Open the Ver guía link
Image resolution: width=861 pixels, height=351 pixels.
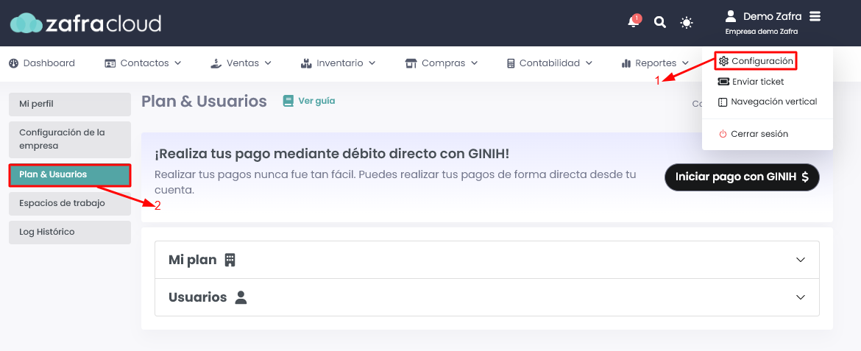(x=316, y=101)
